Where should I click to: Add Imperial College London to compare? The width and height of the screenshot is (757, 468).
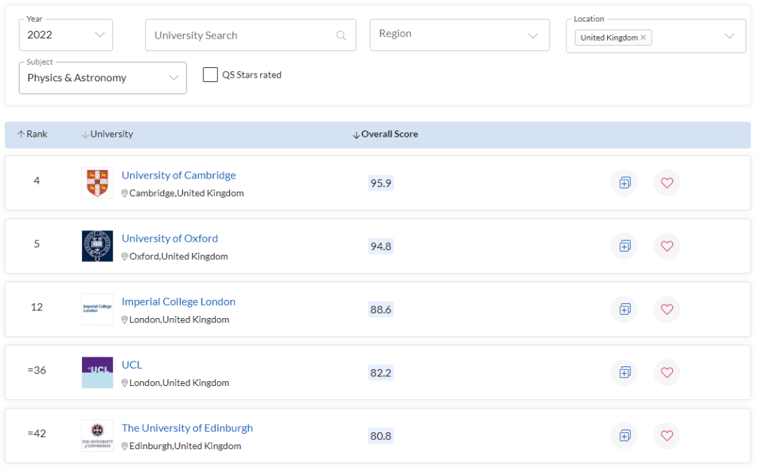(625, 309)
